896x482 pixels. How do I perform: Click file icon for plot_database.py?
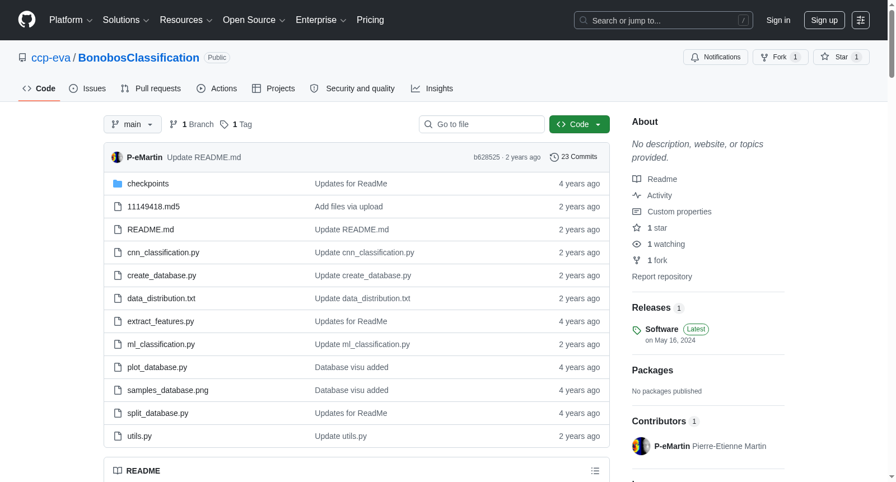click(x=118, y=367)
